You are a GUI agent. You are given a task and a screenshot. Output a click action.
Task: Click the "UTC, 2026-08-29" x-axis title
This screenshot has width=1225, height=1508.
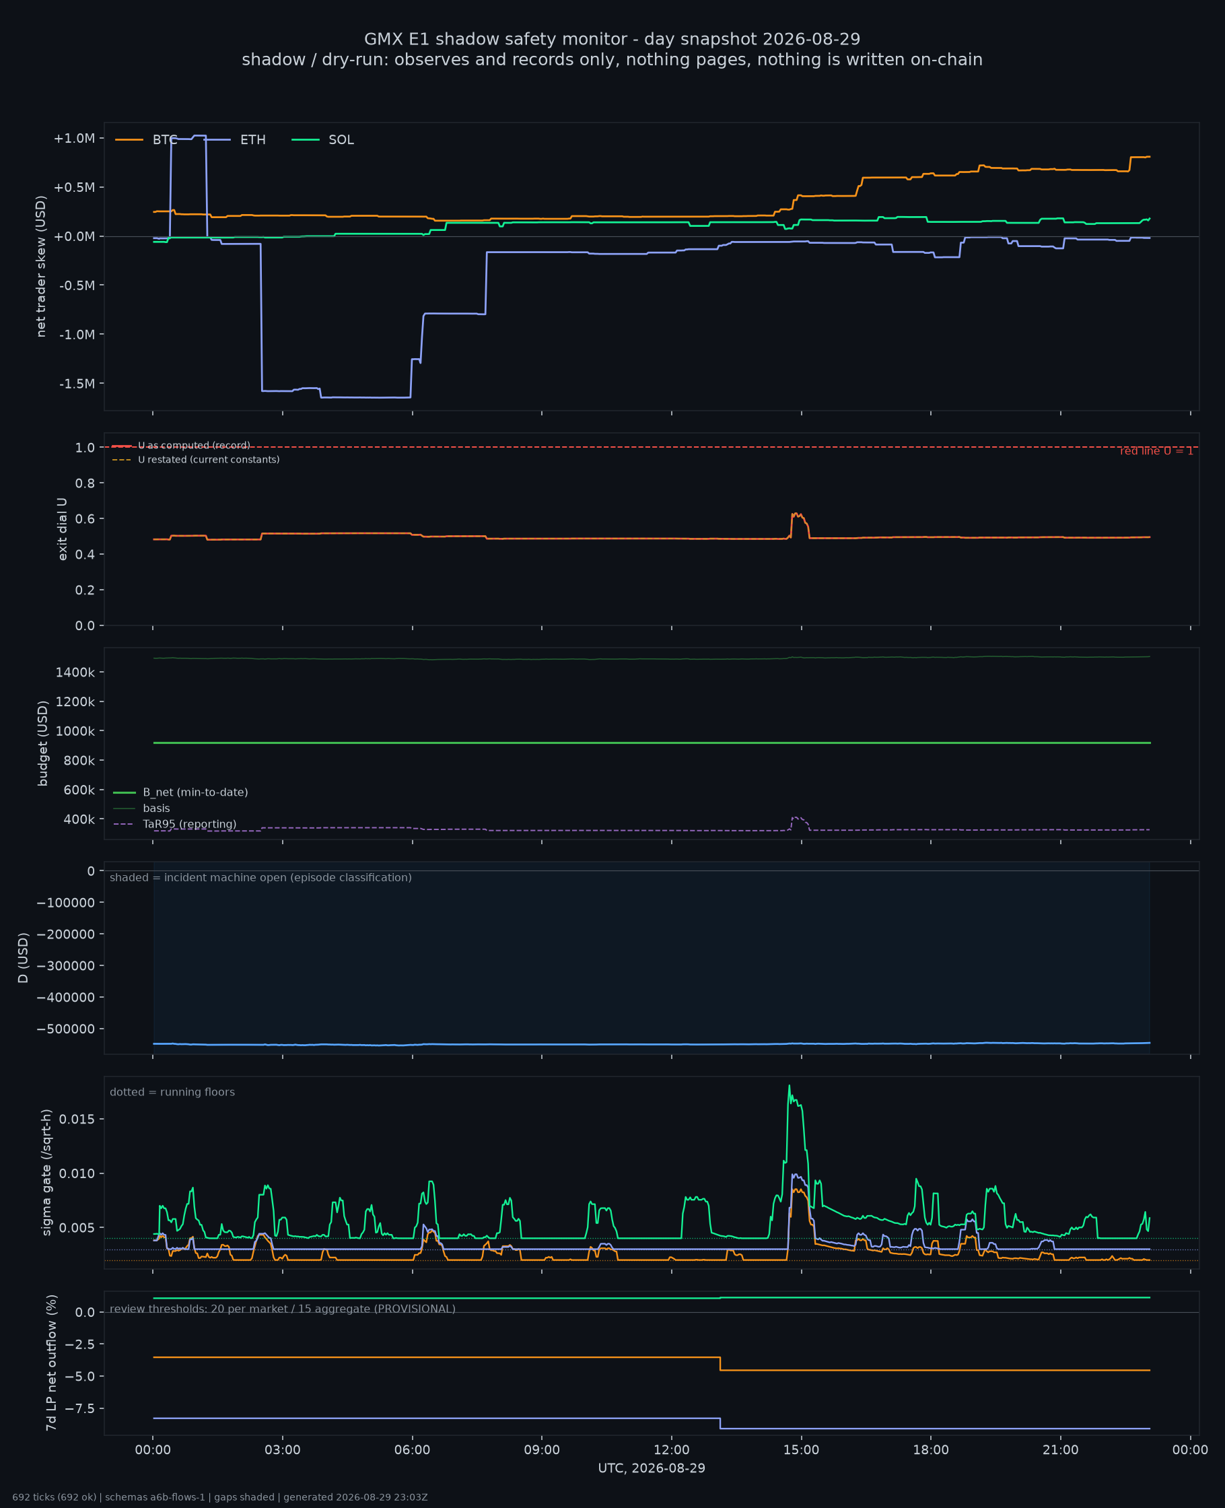(x=652, y=1468)
